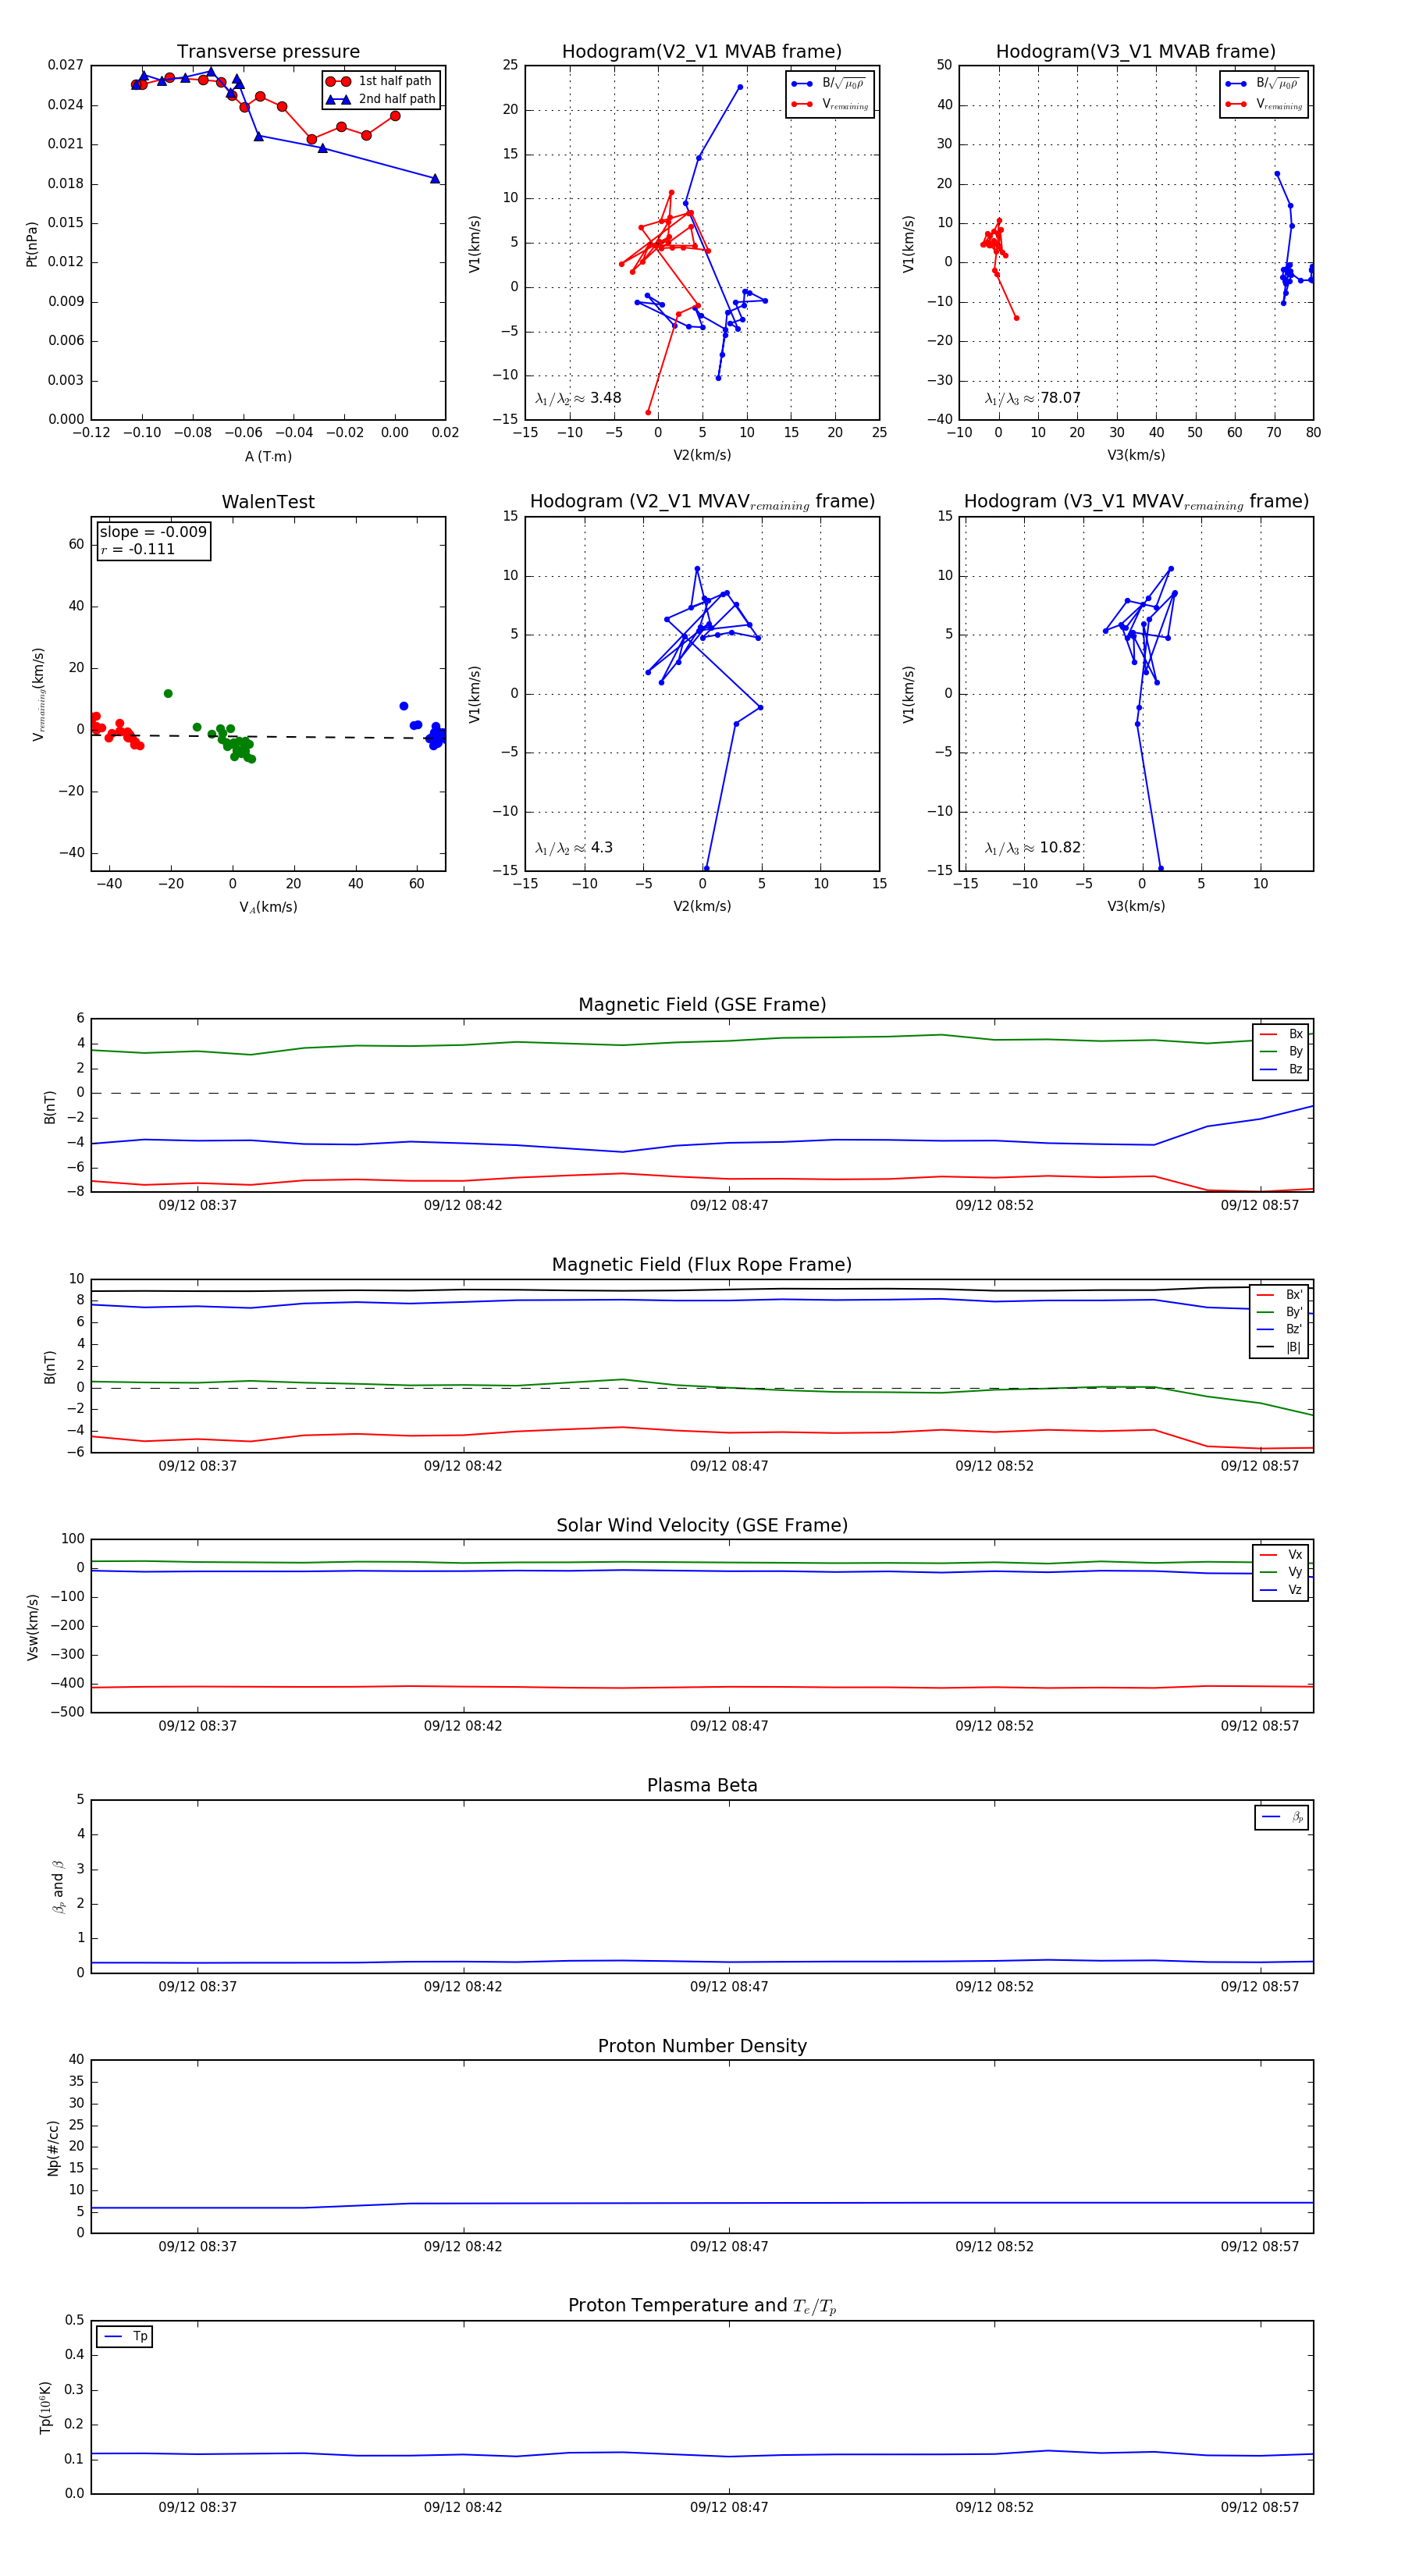
Task: Click the λ1/λ3 ≈ 10.82 annotation
Action: (x=1033, y=848)
